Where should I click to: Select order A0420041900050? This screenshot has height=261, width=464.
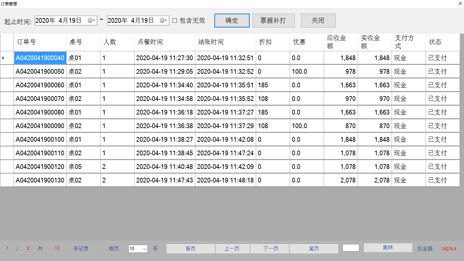(40, 72)
